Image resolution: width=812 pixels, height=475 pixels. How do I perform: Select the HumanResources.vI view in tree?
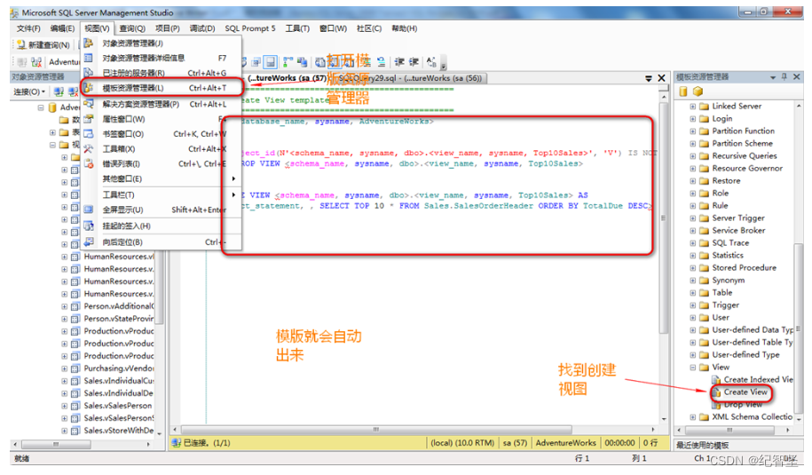pos(119,257)
